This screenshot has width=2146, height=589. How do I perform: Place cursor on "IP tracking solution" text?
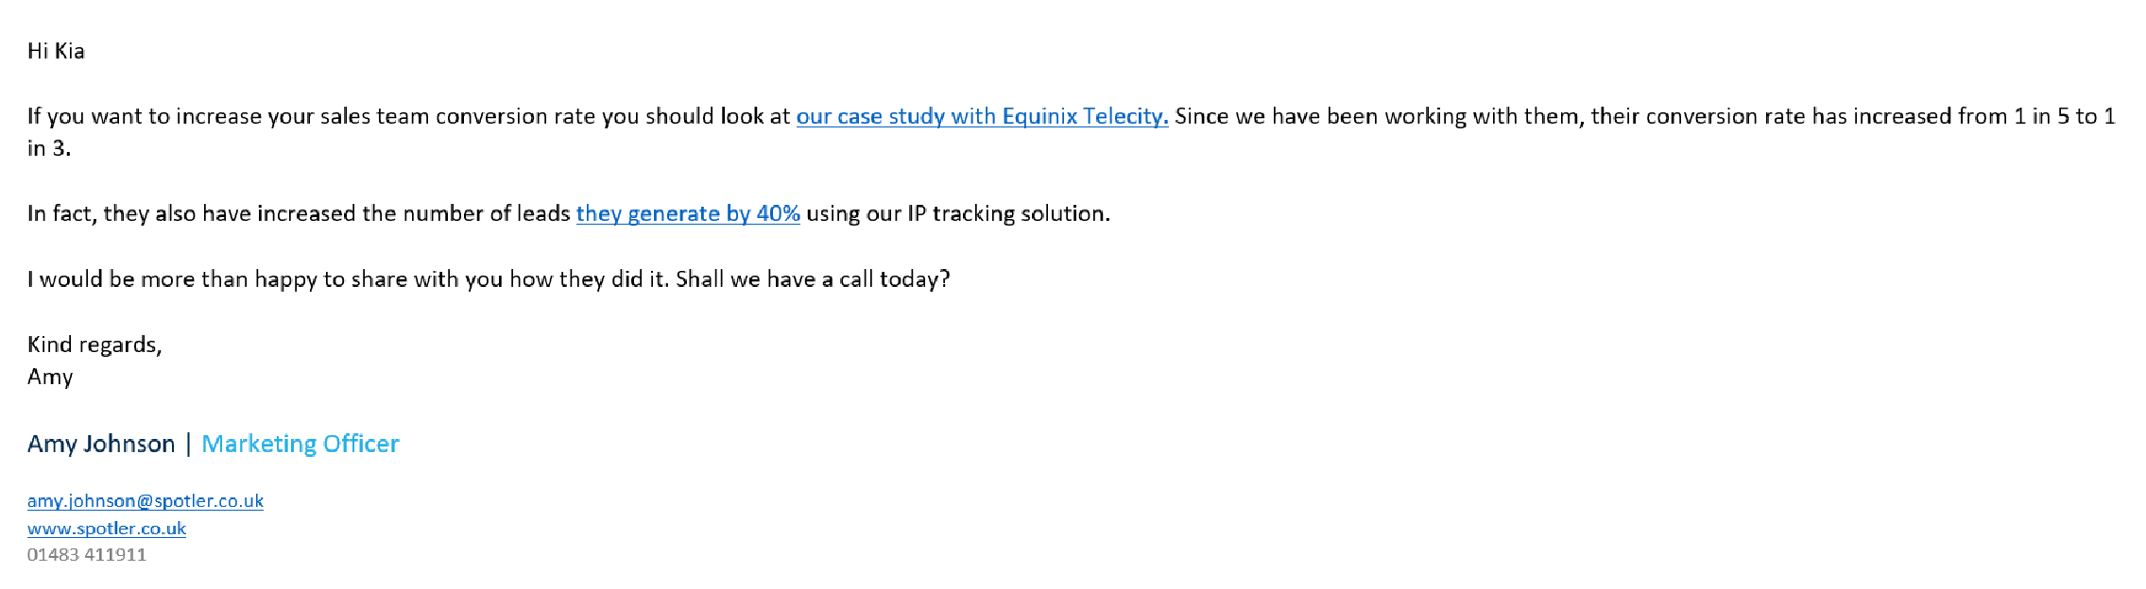tap(1007, 213)
